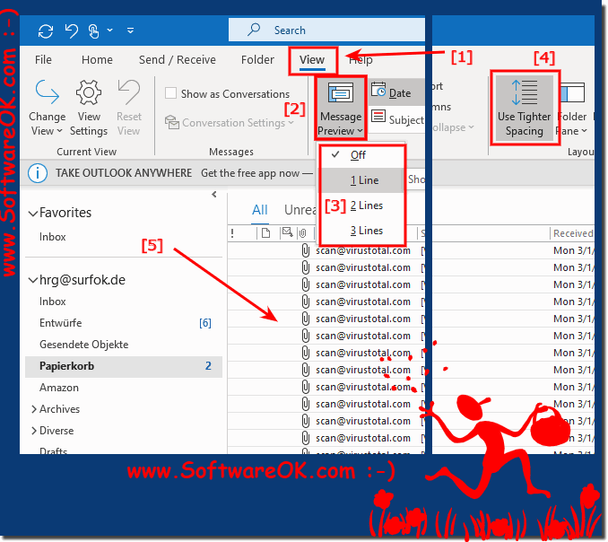The height and width of the screenshot is (542, 608).
Task: Show the All messages filter tab
Action: coord(260,210)
